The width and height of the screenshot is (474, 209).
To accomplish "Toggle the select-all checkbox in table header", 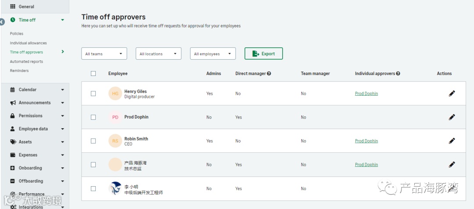I will (93, 73).
